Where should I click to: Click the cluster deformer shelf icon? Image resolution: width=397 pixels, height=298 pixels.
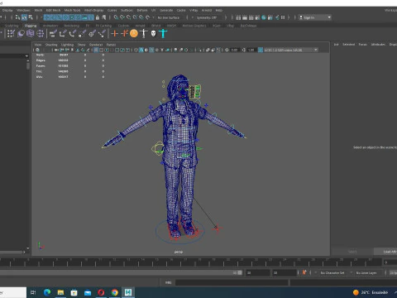[x=41, y=33]
